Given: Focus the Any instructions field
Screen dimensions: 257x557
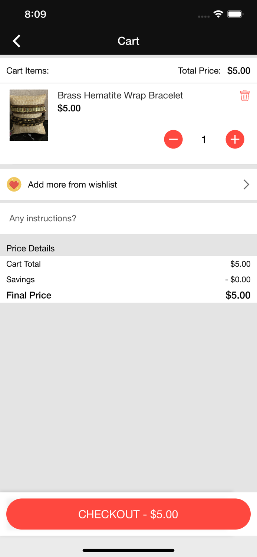Looking at the screenshot, I should click(128, 218).
